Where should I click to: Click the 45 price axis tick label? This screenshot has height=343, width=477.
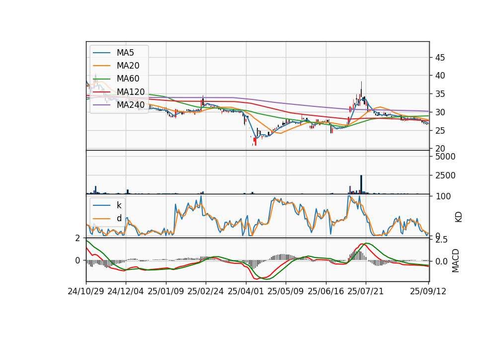coord(440,58)
